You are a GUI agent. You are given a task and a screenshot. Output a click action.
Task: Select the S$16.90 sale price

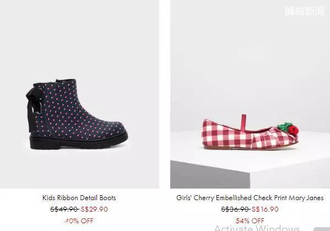pos(265,209)
